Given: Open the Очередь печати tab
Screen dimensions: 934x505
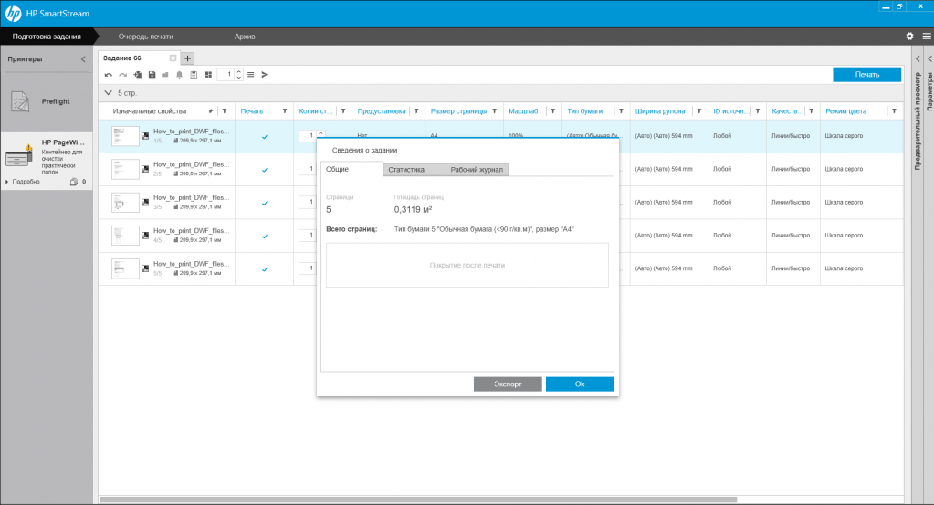Looking at the screenshot, I should (x=145, y=37).
